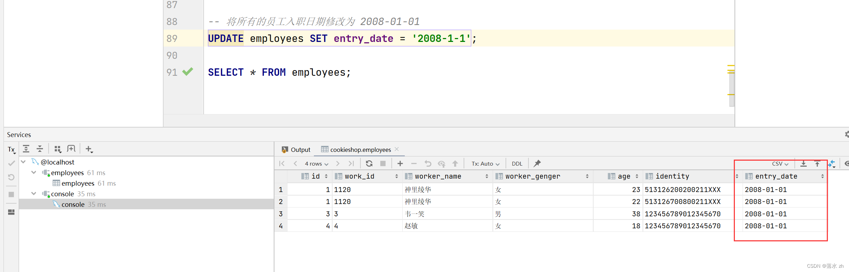Sort by the id column arrows

(326, 176)
